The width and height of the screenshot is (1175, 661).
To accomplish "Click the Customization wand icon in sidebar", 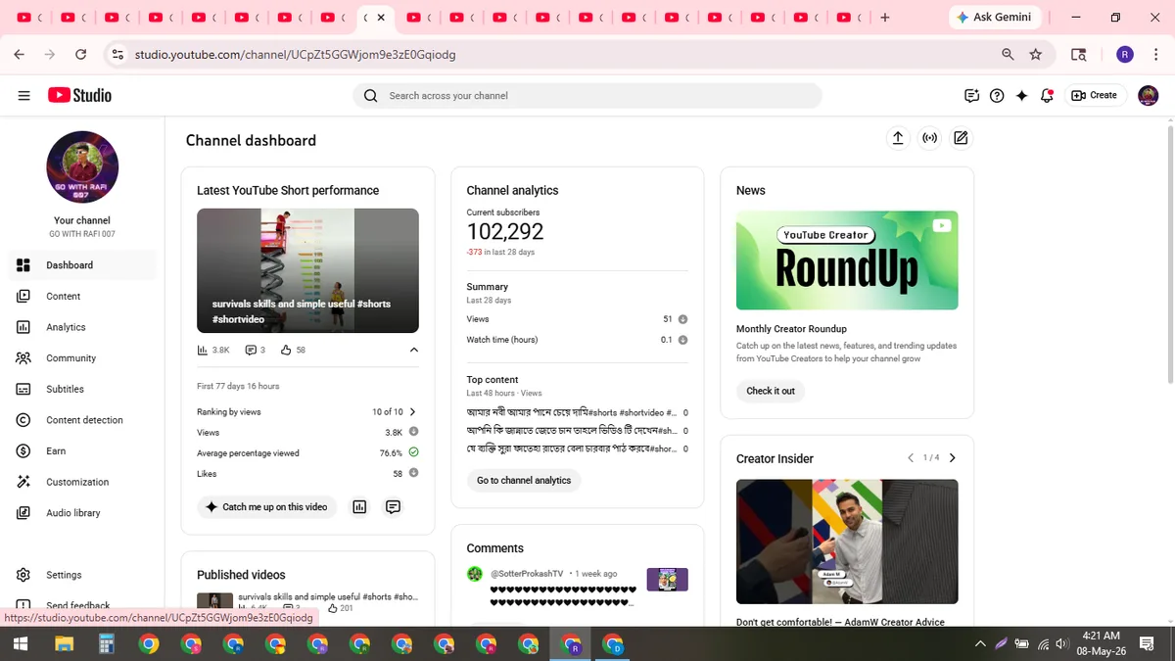I will pos(23,482).
